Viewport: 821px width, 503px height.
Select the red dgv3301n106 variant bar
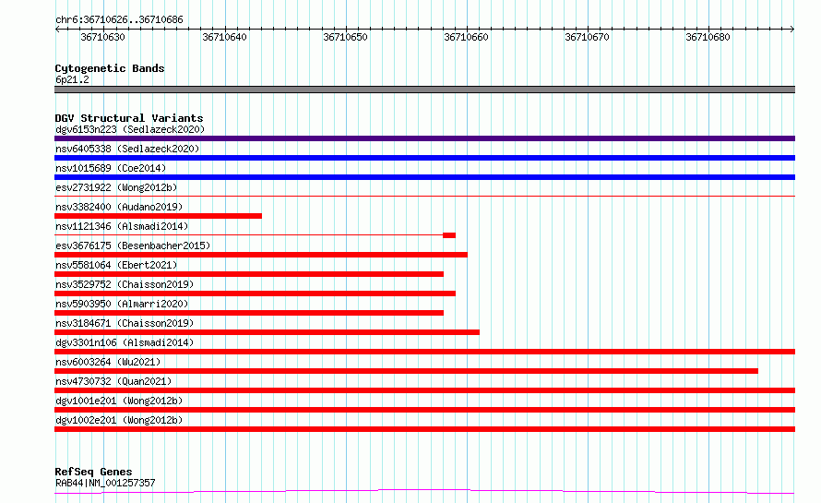tap(424, 352)
